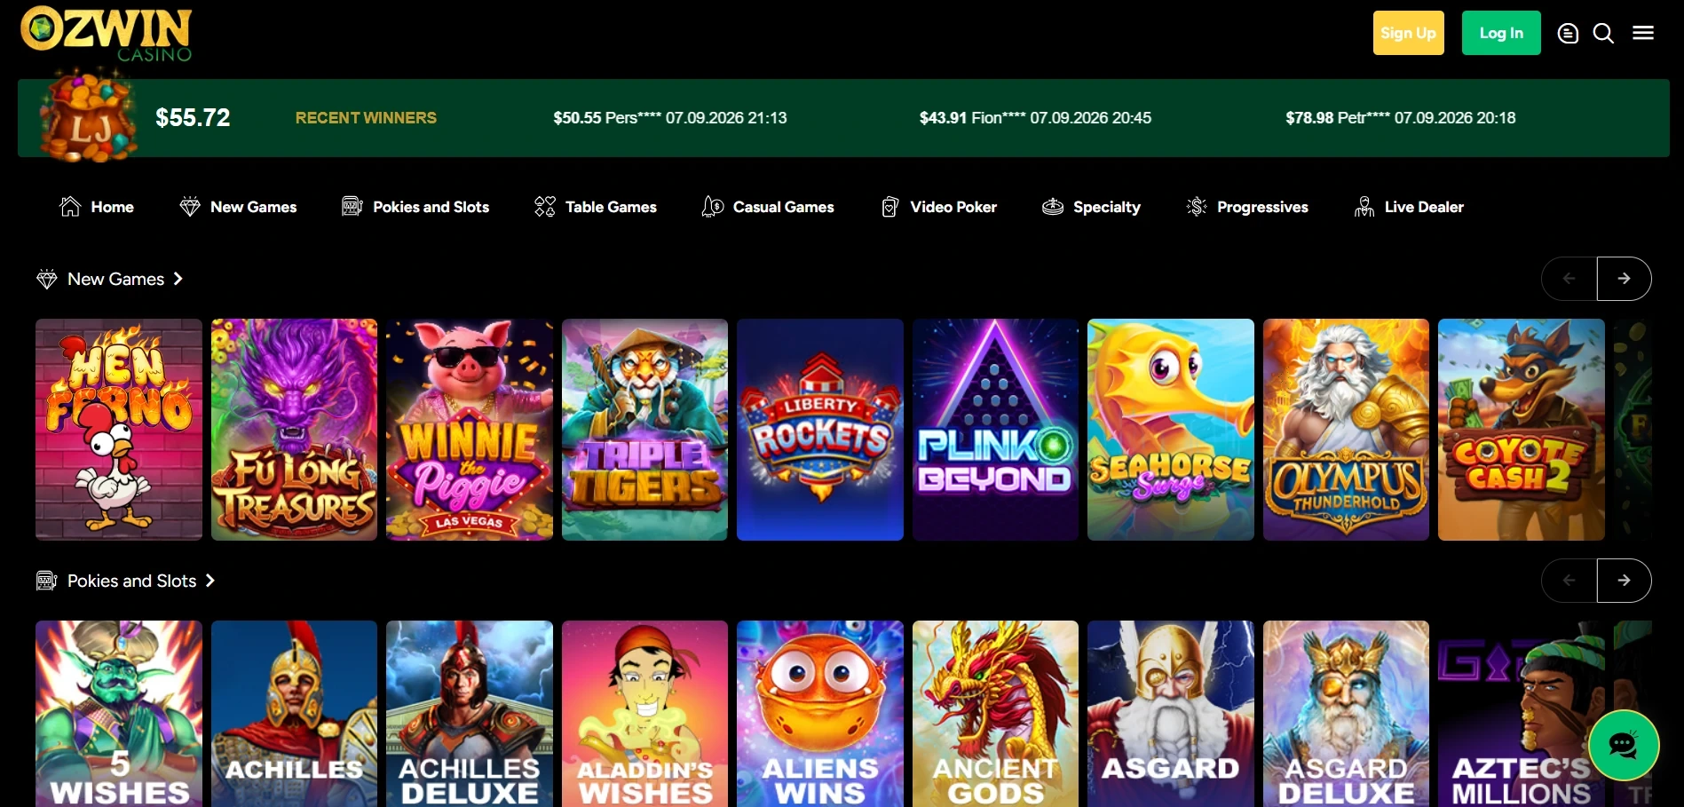Open the Hen Ferno game thumbnail
Viewport: 1684px width, 807px height.
119,430
